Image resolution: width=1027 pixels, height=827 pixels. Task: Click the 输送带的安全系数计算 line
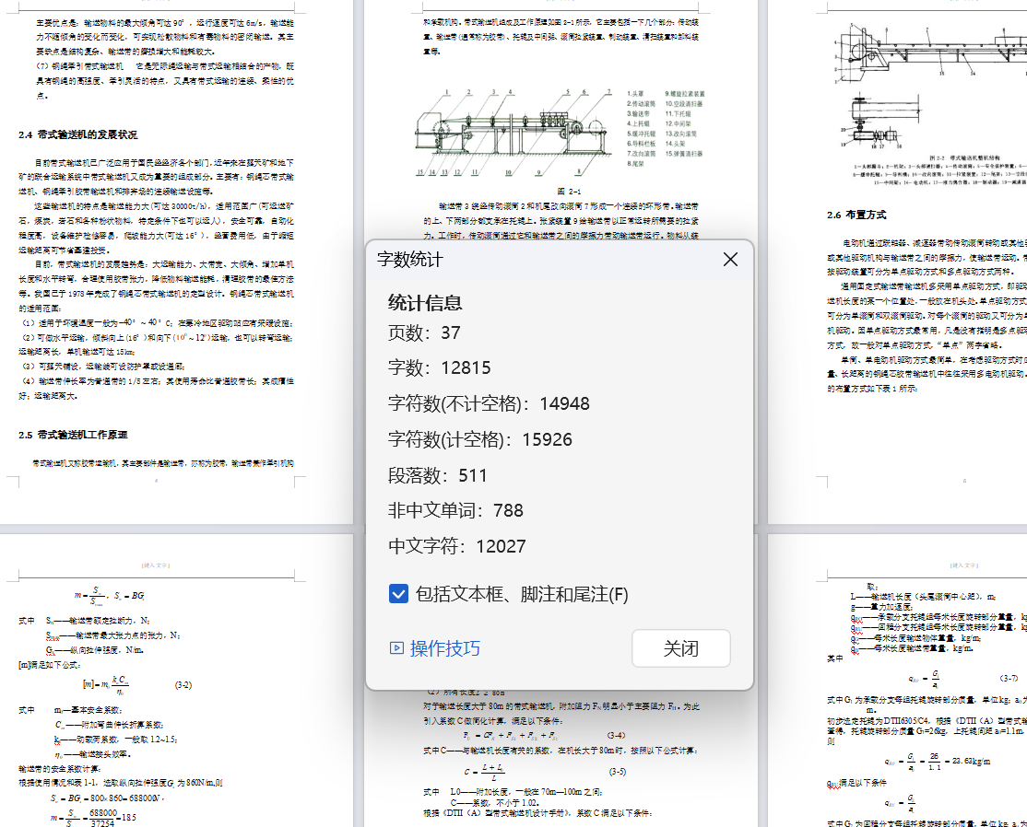pyautogui.click(x=59, y=769)
